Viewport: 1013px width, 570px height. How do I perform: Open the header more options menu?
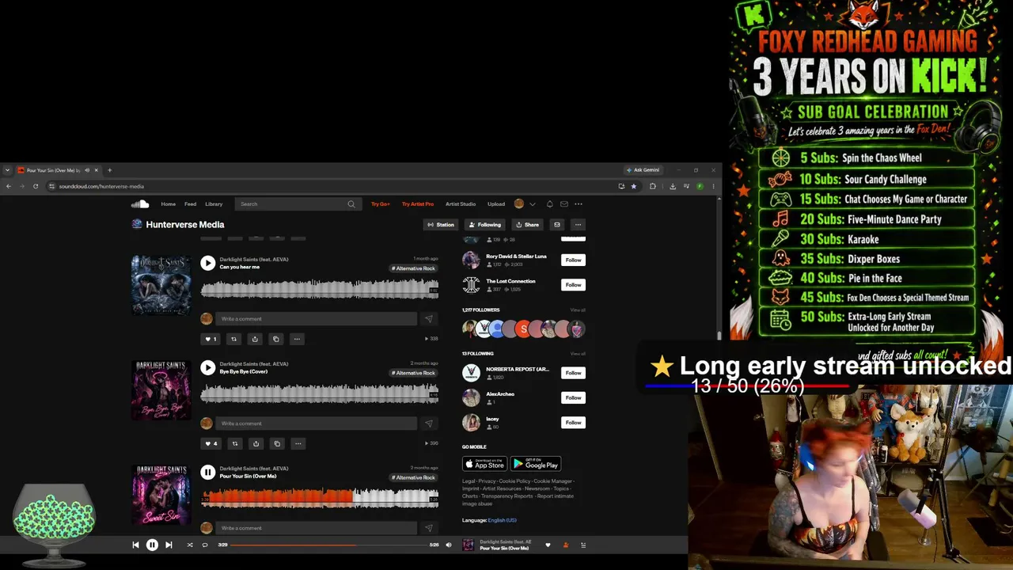(x=579, y=204)
